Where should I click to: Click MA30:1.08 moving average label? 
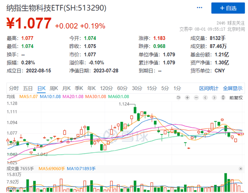click(x=96, y=96)
